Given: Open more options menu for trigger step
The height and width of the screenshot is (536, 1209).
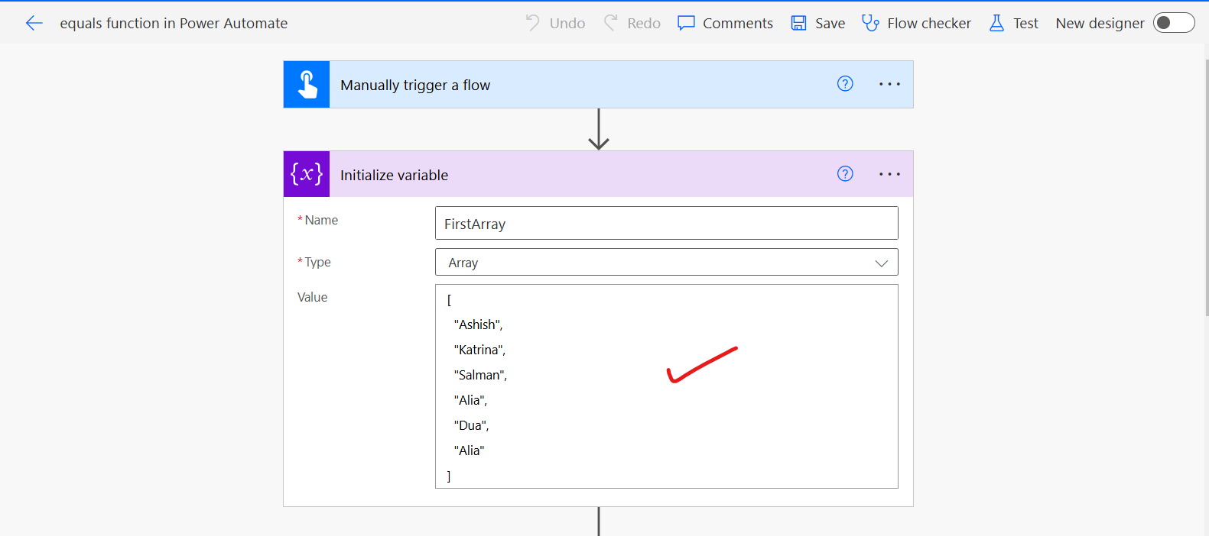Looking at the screenshot, I should coord(889,84).
